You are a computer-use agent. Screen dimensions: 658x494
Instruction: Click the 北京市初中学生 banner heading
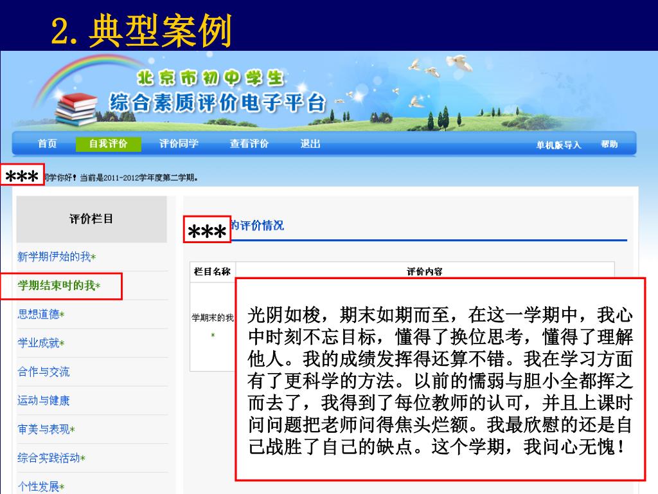click(x=211, y=78)
